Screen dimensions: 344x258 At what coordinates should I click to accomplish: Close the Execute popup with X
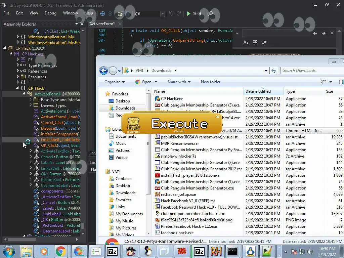point(218,117)
